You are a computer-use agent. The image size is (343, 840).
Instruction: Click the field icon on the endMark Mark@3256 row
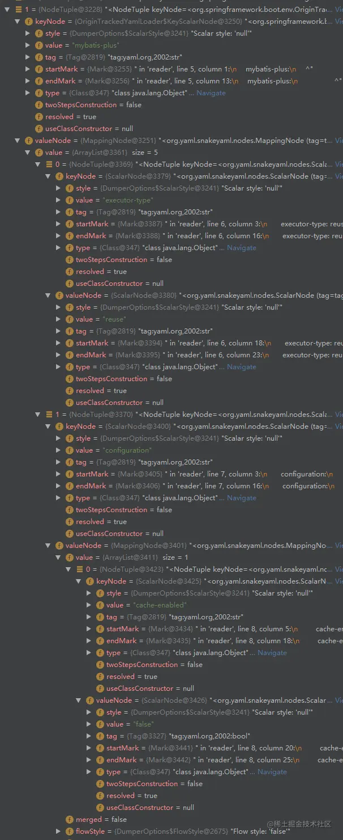39,81
